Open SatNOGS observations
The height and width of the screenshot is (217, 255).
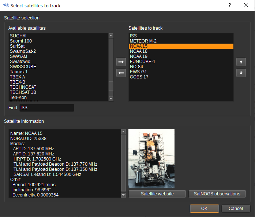tap(217, 194)
